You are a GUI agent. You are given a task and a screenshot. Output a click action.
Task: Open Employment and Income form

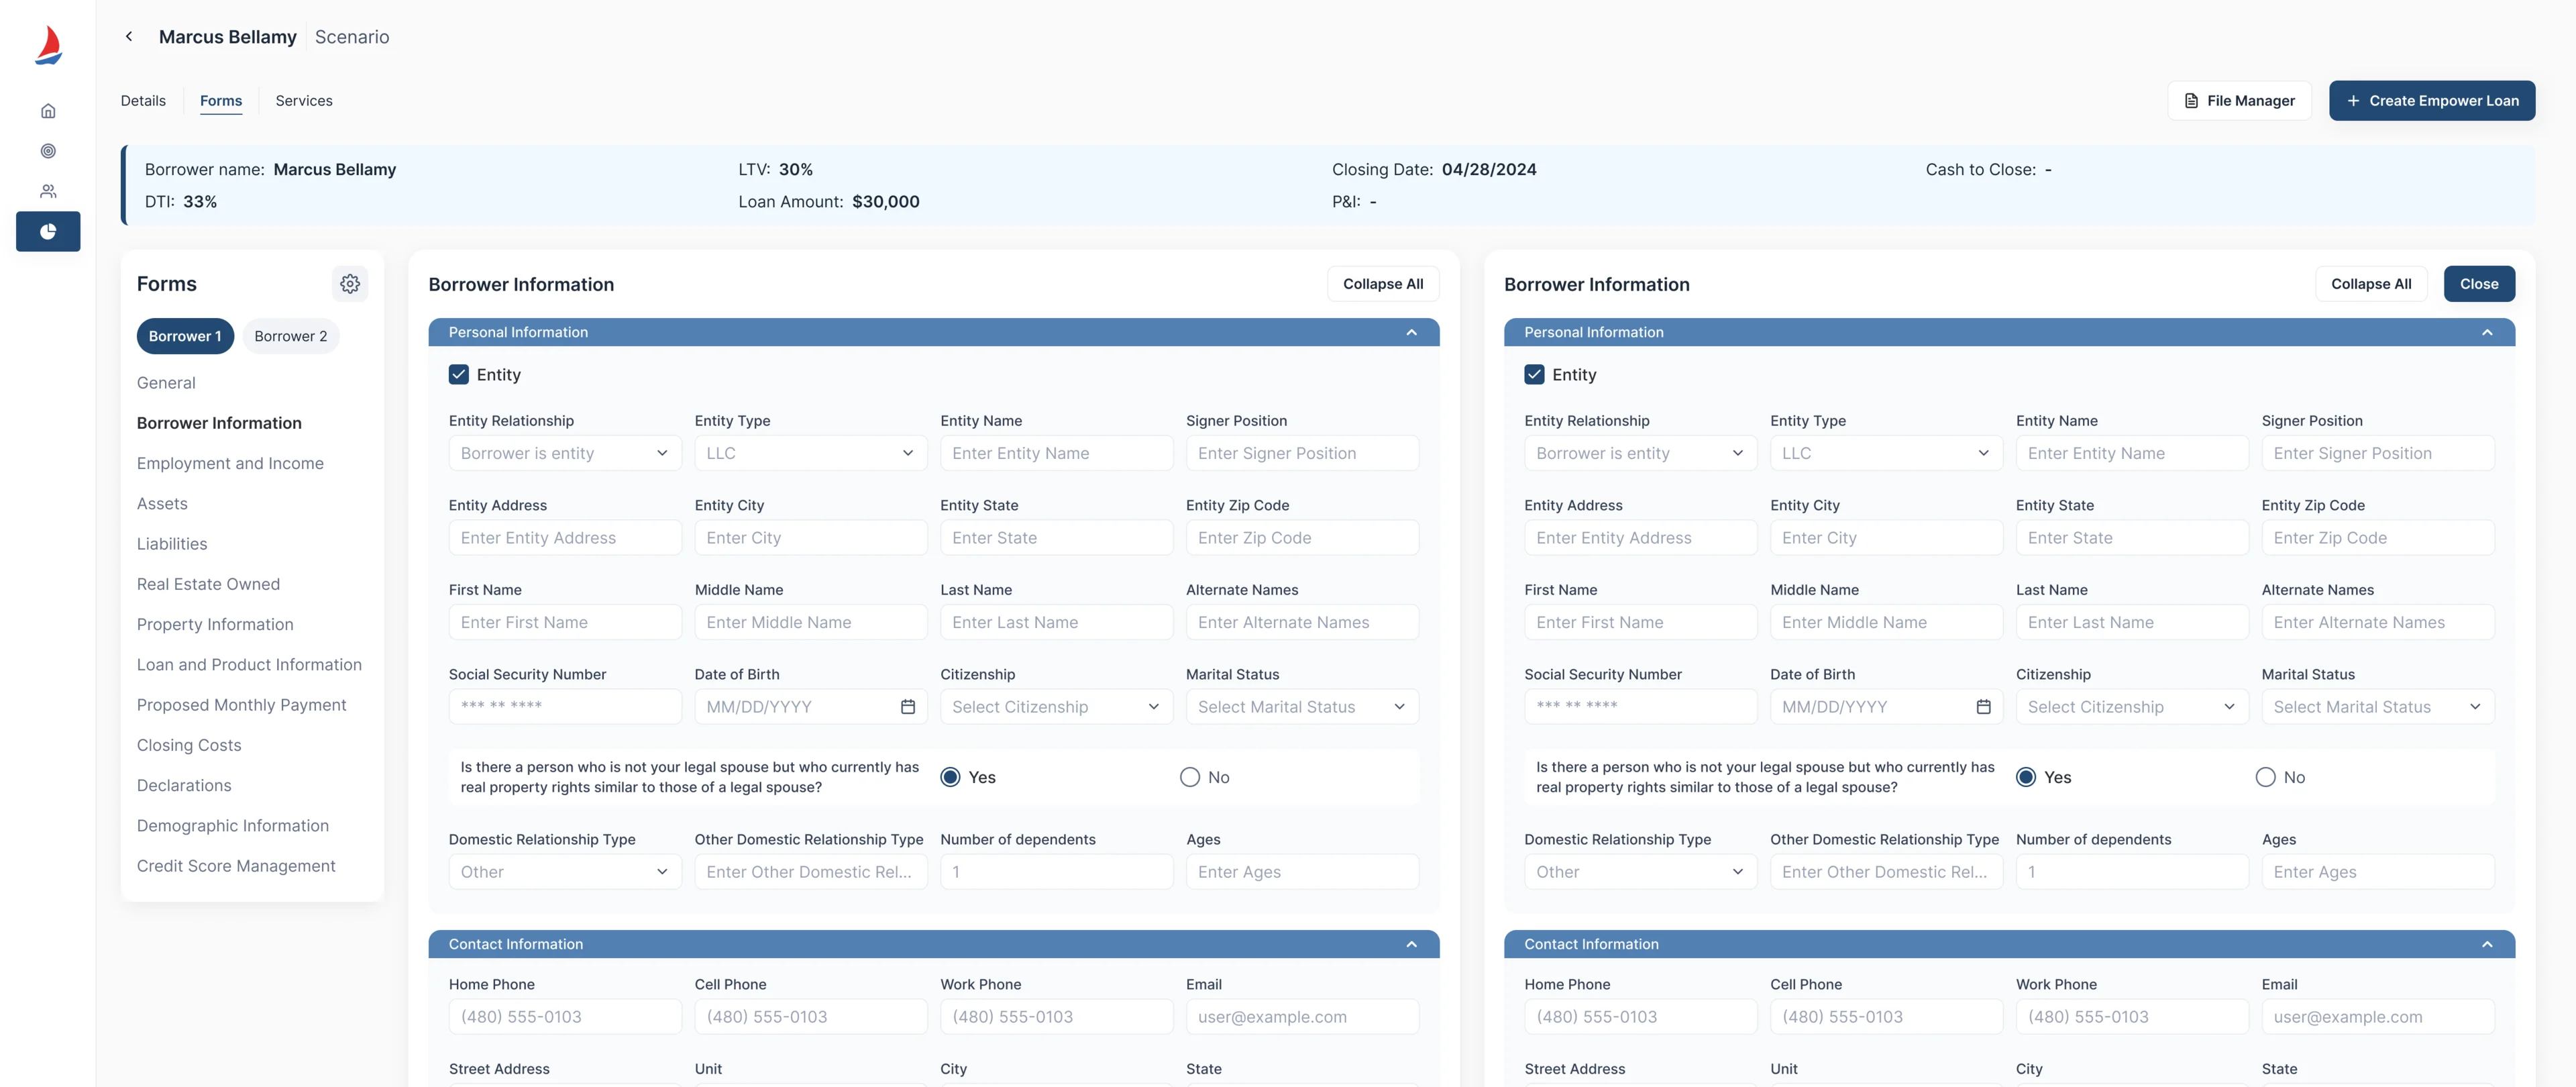click(230, 464)
